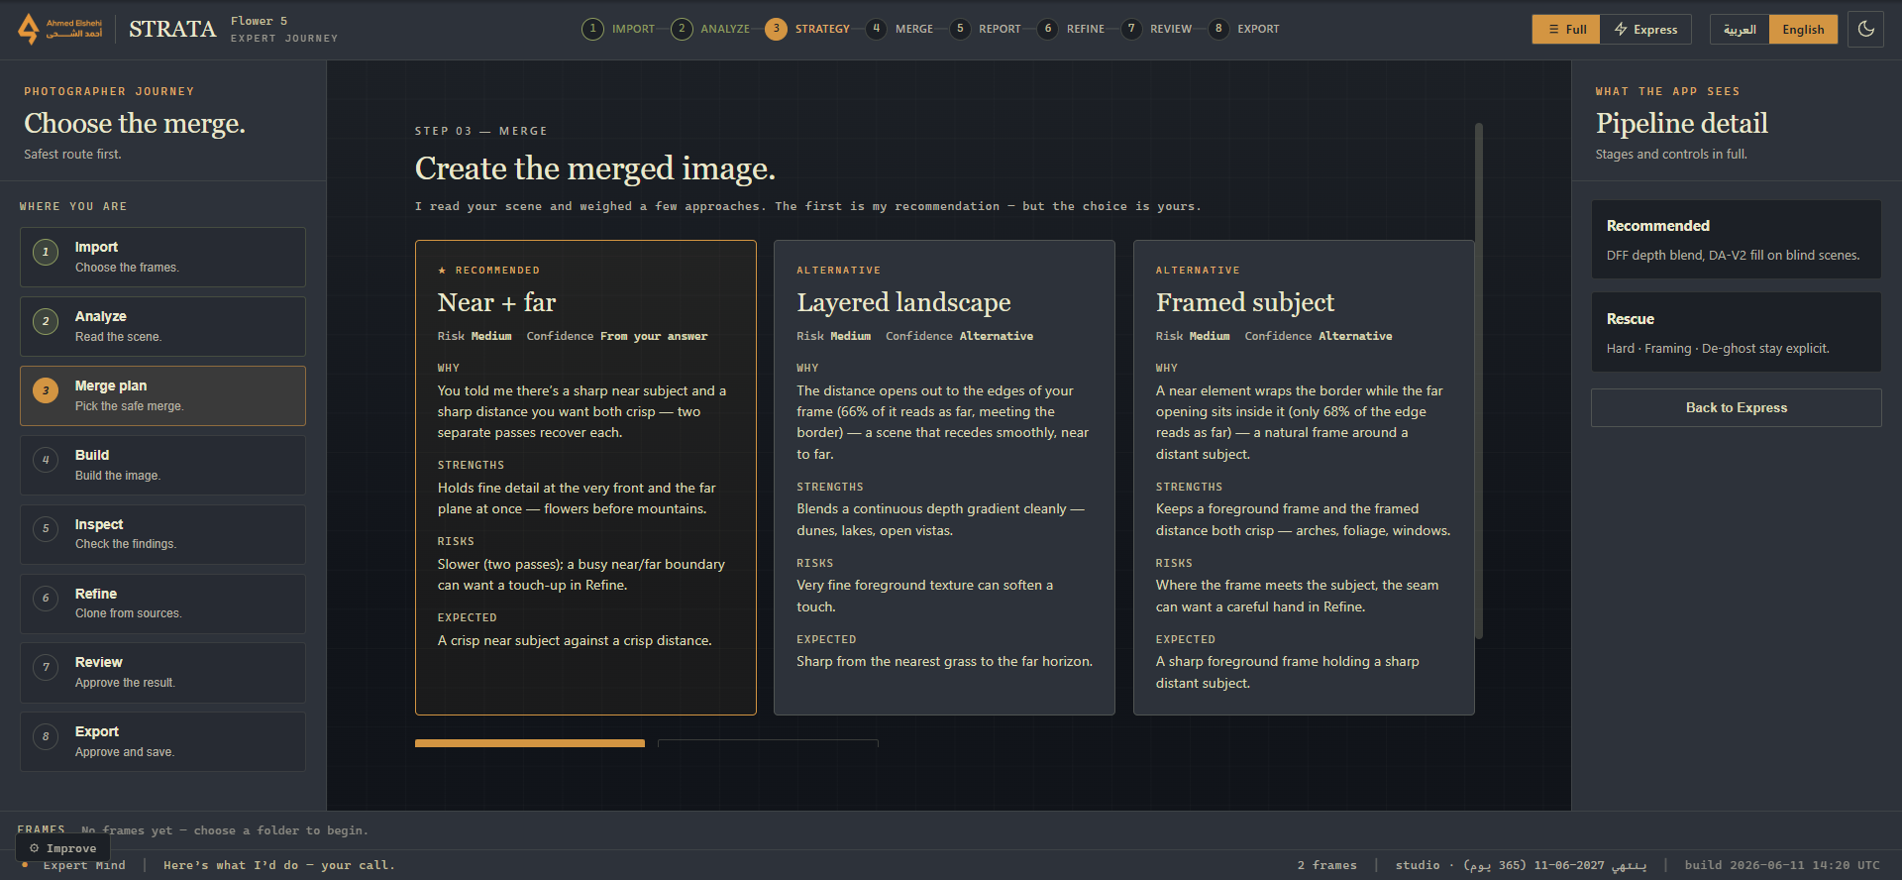This screenshot has width=1902, height=880.
Task: Go to Review step in sidebar
Action: pos(162,673)
